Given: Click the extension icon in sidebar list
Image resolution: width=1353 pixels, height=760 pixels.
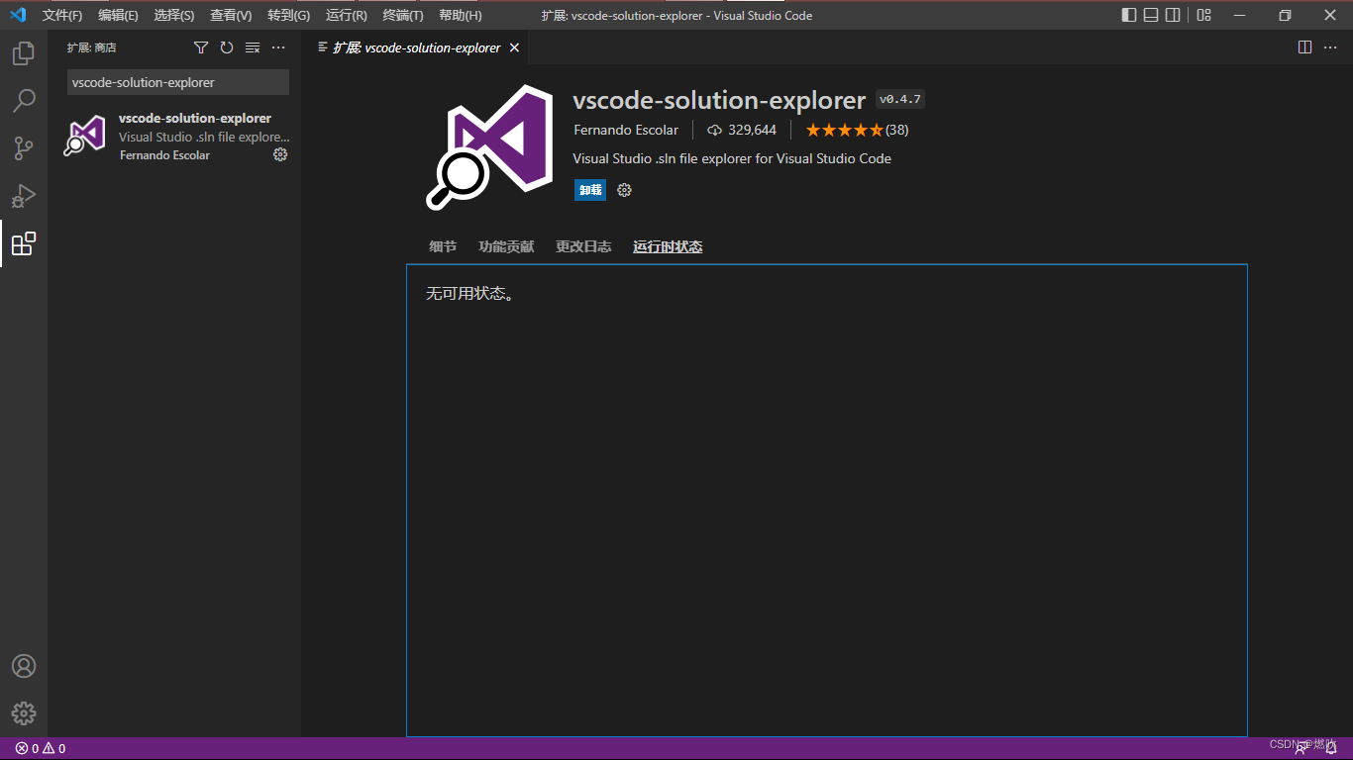Looking at the screenshot, I should 84,136.
